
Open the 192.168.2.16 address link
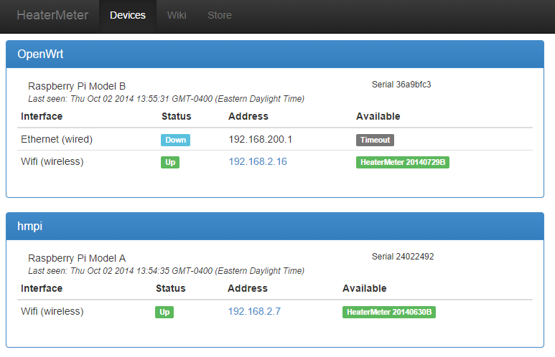[258, 161]
